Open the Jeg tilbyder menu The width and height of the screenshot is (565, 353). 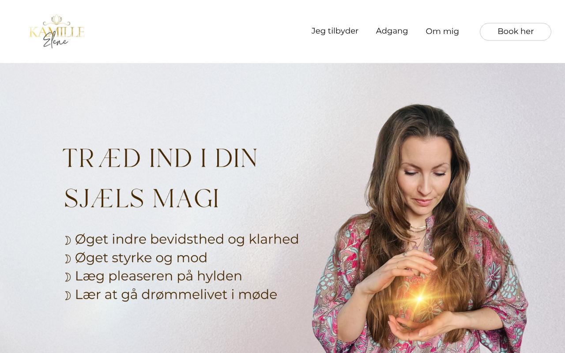[335, 31]
